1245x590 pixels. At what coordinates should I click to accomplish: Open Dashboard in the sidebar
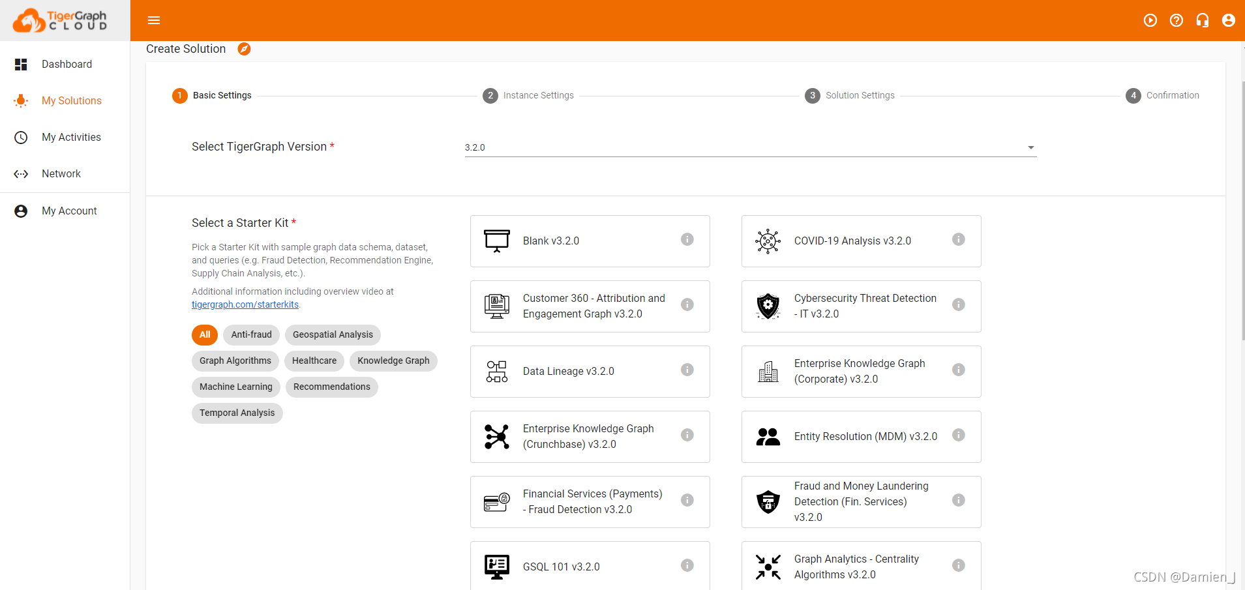point(65,64)
